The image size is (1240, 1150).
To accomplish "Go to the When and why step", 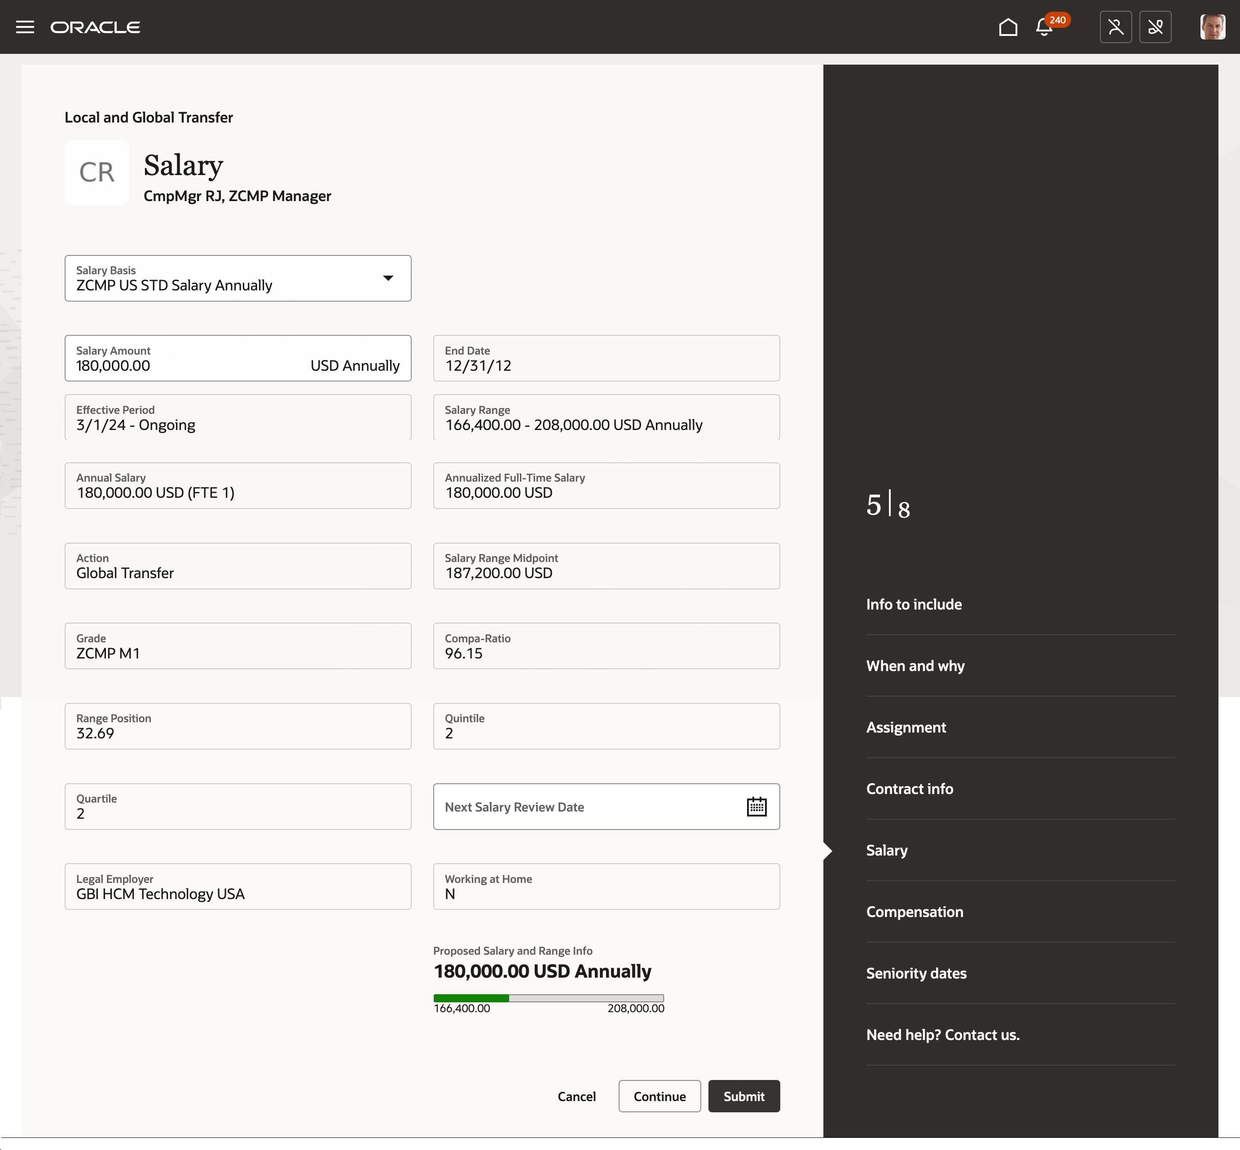I will (915, 666).
